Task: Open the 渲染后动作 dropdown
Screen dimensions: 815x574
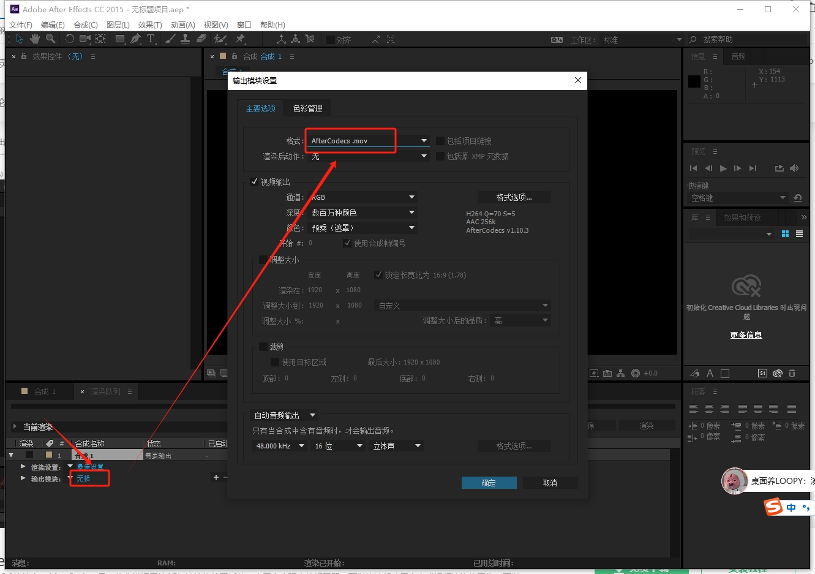Action: click(369, 156)
